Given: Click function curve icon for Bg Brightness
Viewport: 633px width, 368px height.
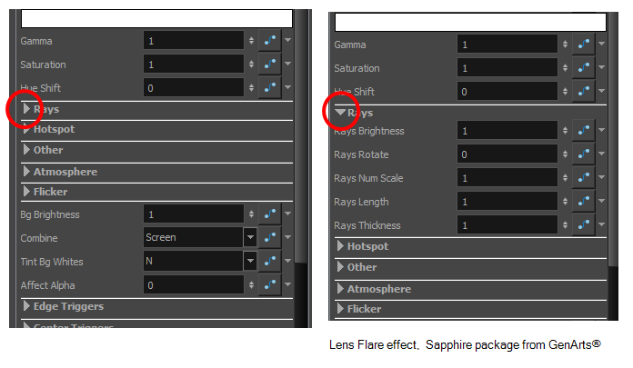Looking at the screenshot, I should click(x=270, y=214).
